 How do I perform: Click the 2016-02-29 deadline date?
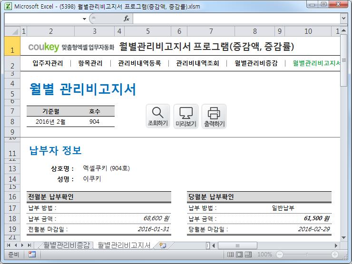pyautogui.click(x=314, y=229)
